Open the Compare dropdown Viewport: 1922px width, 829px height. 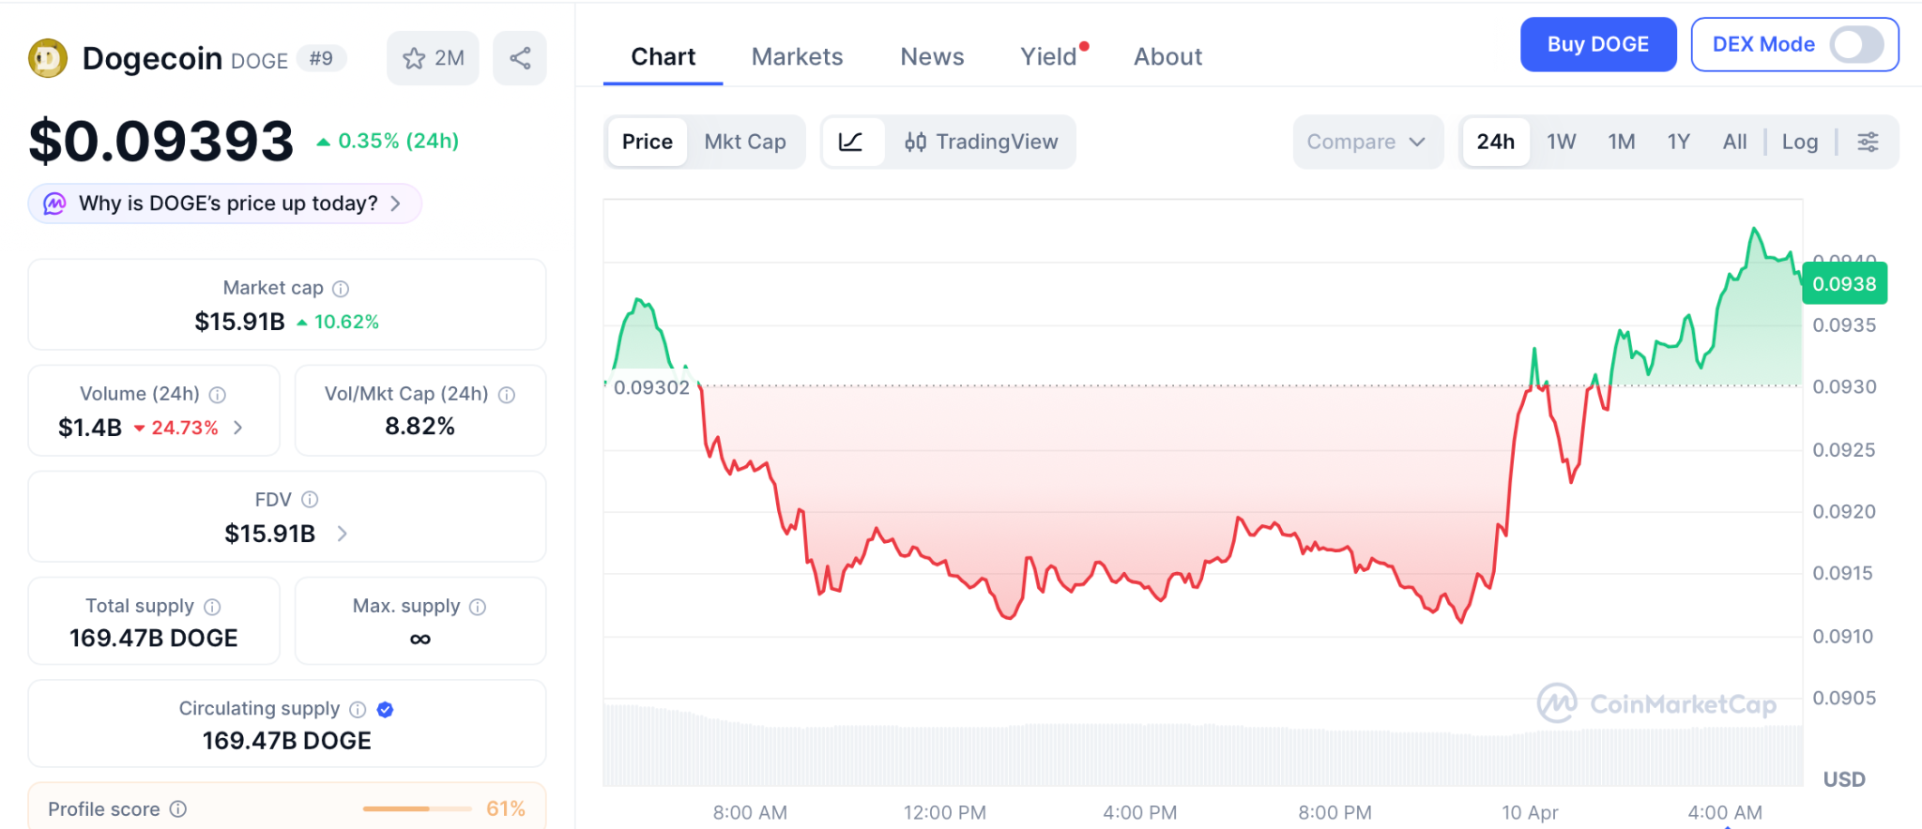click(1366, 142)
